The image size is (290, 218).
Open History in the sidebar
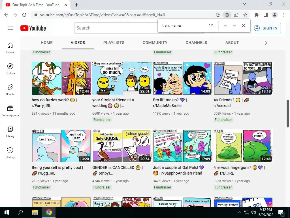pyautogui.click(x=10, y=153)
